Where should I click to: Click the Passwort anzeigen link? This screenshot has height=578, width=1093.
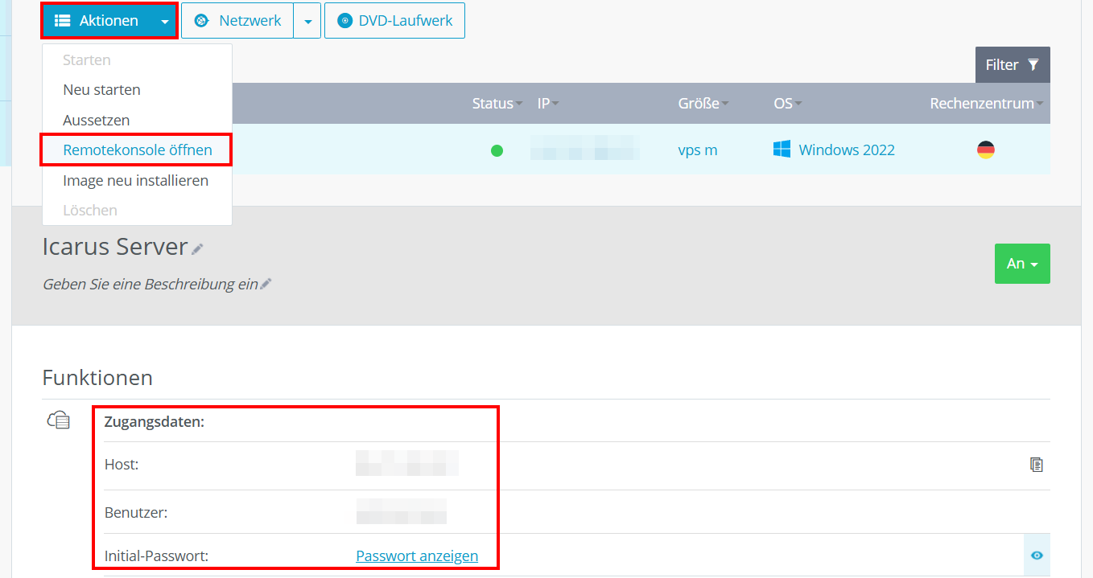coord(417,555)
